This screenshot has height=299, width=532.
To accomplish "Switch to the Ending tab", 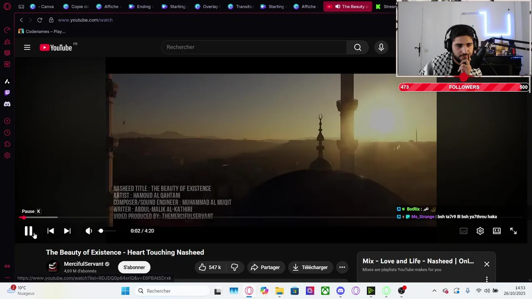I will pyautogui.click(x=141, y=7).
